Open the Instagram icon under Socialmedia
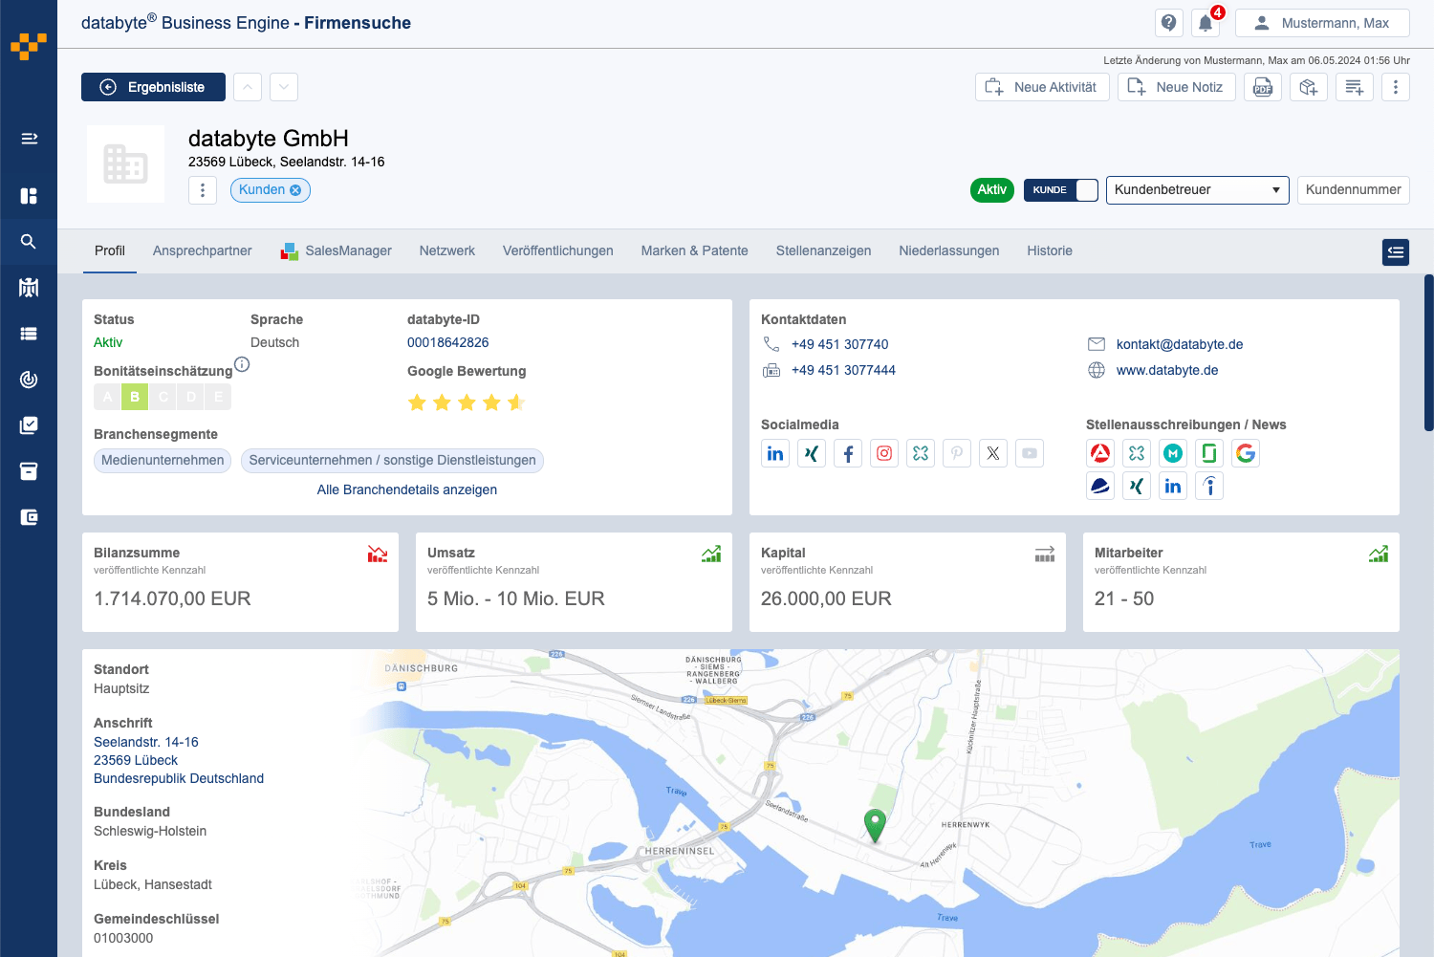The image size is (1434, 957). [x=884, y=453]
